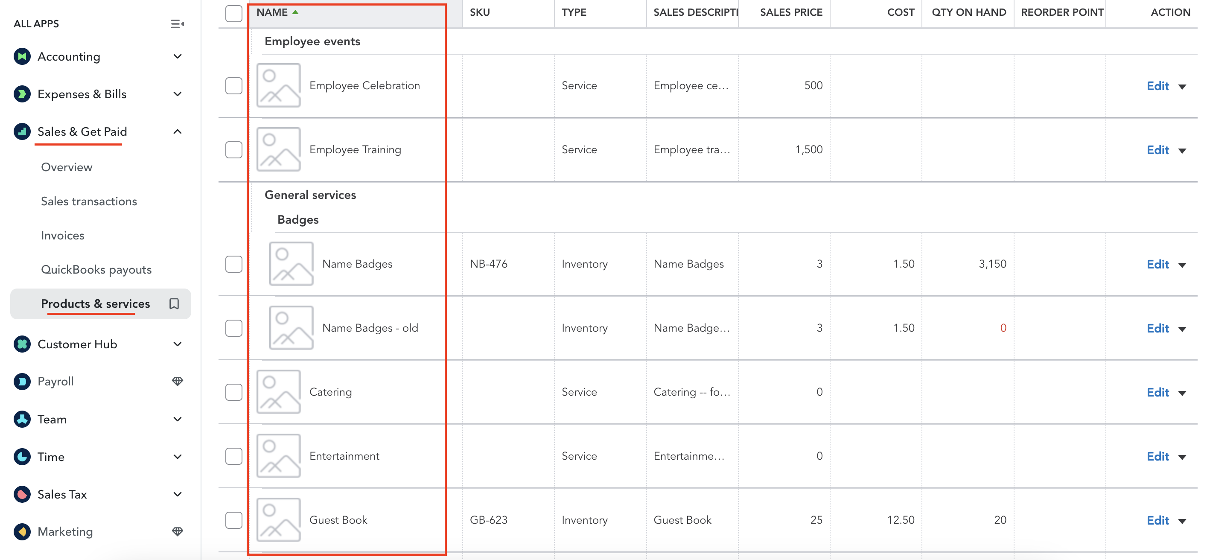The height and width of the screenshot is (560, 1207).
Task: Click the Expenses & Bills icon
Action: [22, 94]
